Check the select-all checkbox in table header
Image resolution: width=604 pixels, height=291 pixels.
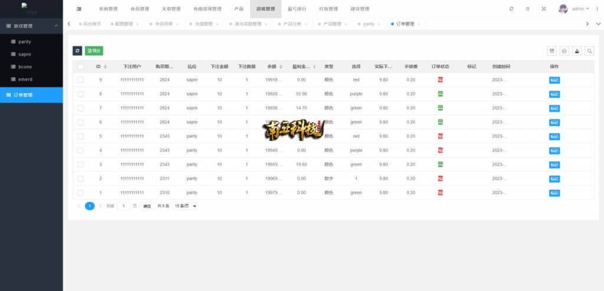[x=80, y=67]
